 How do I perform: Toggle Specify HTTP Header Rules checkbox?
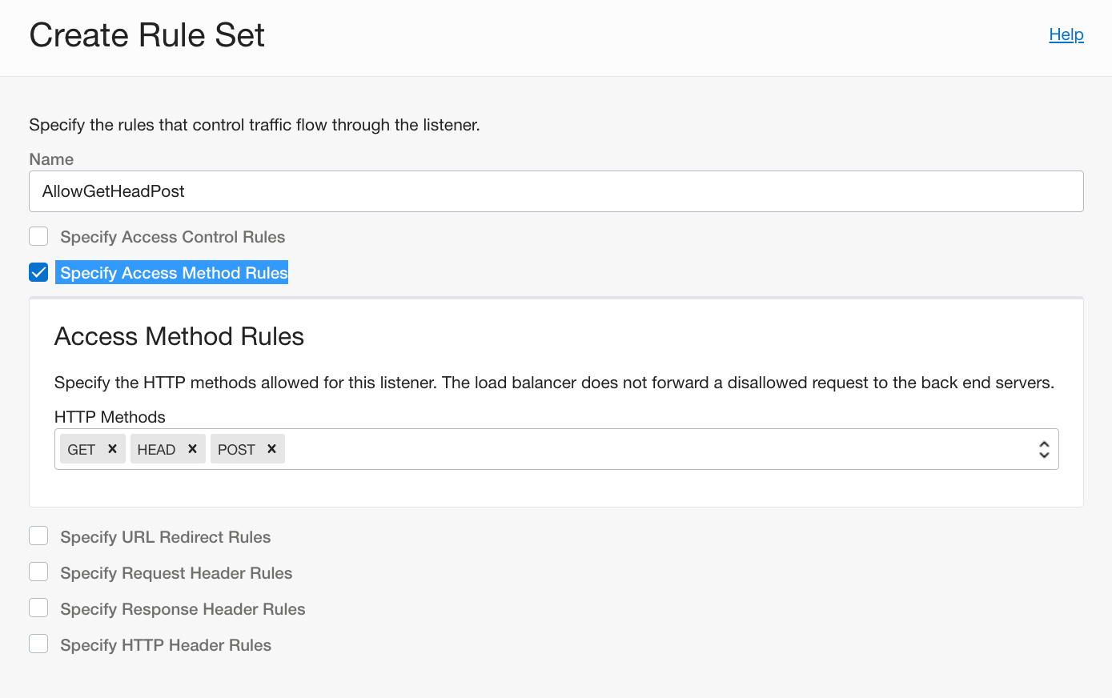[x=38, y=644]
